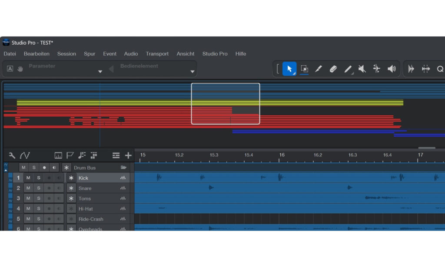445x266 pixels.
Task: Open track inspector with the wrench icon
Action: [x=12, y=155]
